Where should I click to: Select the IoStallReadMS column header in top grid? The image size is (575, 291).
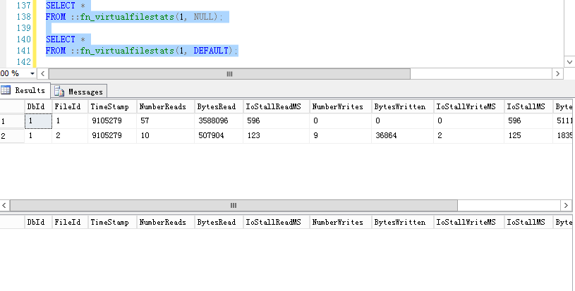[x=275, y=106]
